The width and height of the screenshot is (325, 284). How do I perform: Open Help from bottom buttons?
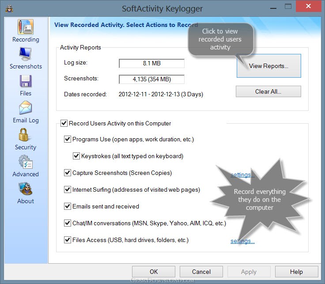[297, 272]
